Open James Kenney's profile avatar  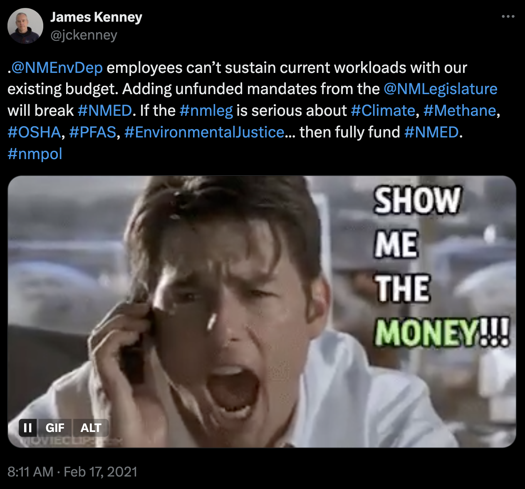click(25, 25)
